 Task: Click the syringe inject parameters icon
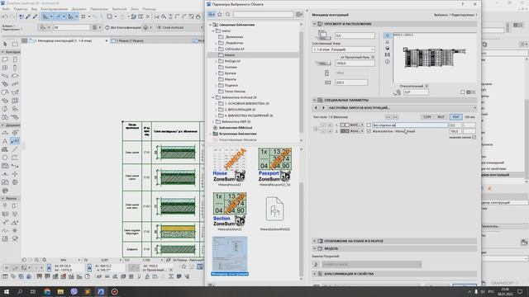(x=35, y=16)
